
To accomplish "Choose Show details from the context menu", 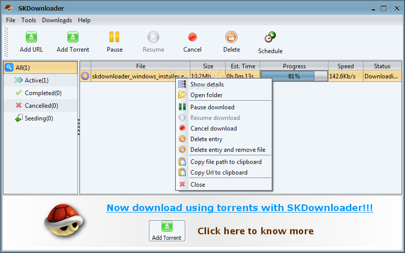I will click(224, 84).
